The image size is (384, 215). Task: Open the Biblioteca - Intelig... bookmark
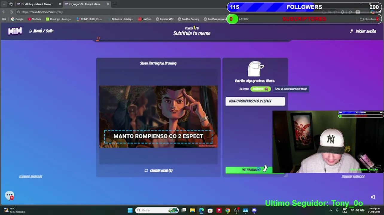tap(120, 19)
